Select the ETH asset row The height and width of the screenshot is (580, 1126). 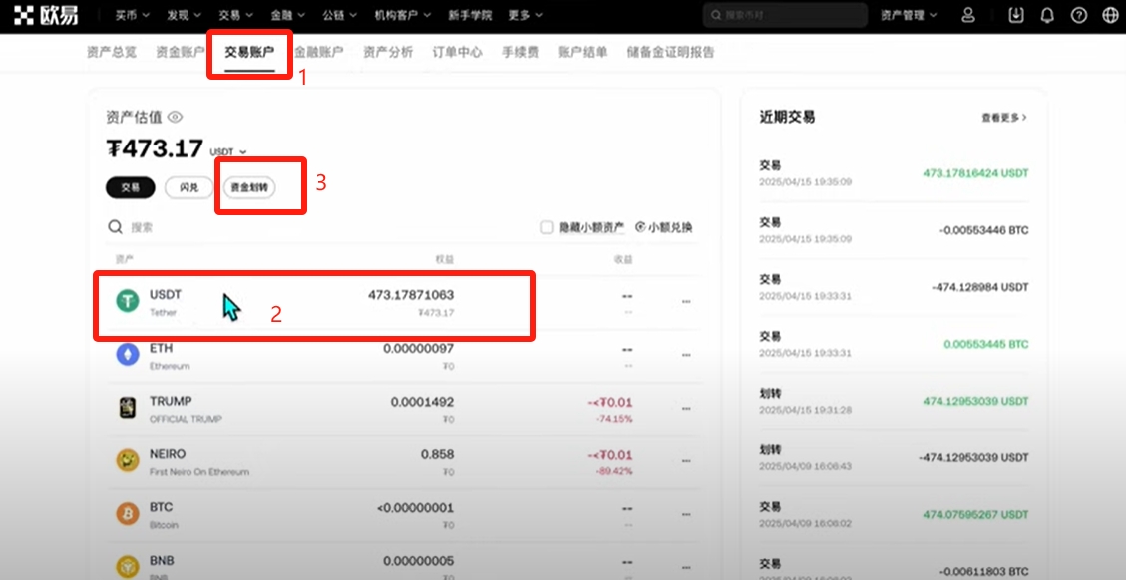click(399, 355)
